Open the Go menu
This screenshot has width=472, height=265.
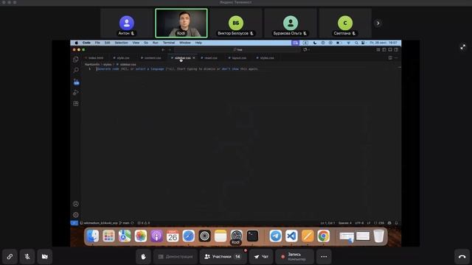tap(146, 43)
